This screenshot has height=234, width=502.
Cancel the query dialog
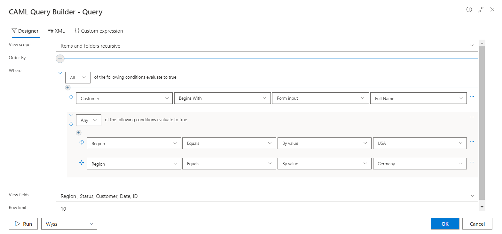click(x=477, y=224)
